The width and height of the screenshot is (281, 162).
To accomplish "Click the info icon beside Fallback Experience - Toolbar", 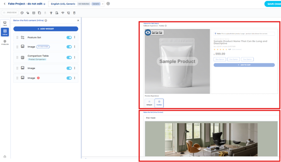I will (166, 26).
